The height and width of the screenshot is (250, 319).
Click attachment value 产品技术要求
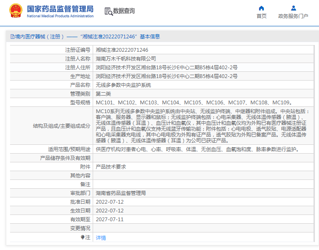coord(111,167)
